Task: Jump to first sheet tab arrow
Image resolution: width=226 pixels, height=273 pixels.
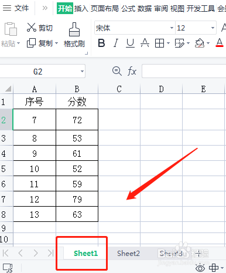Action: 6,253
